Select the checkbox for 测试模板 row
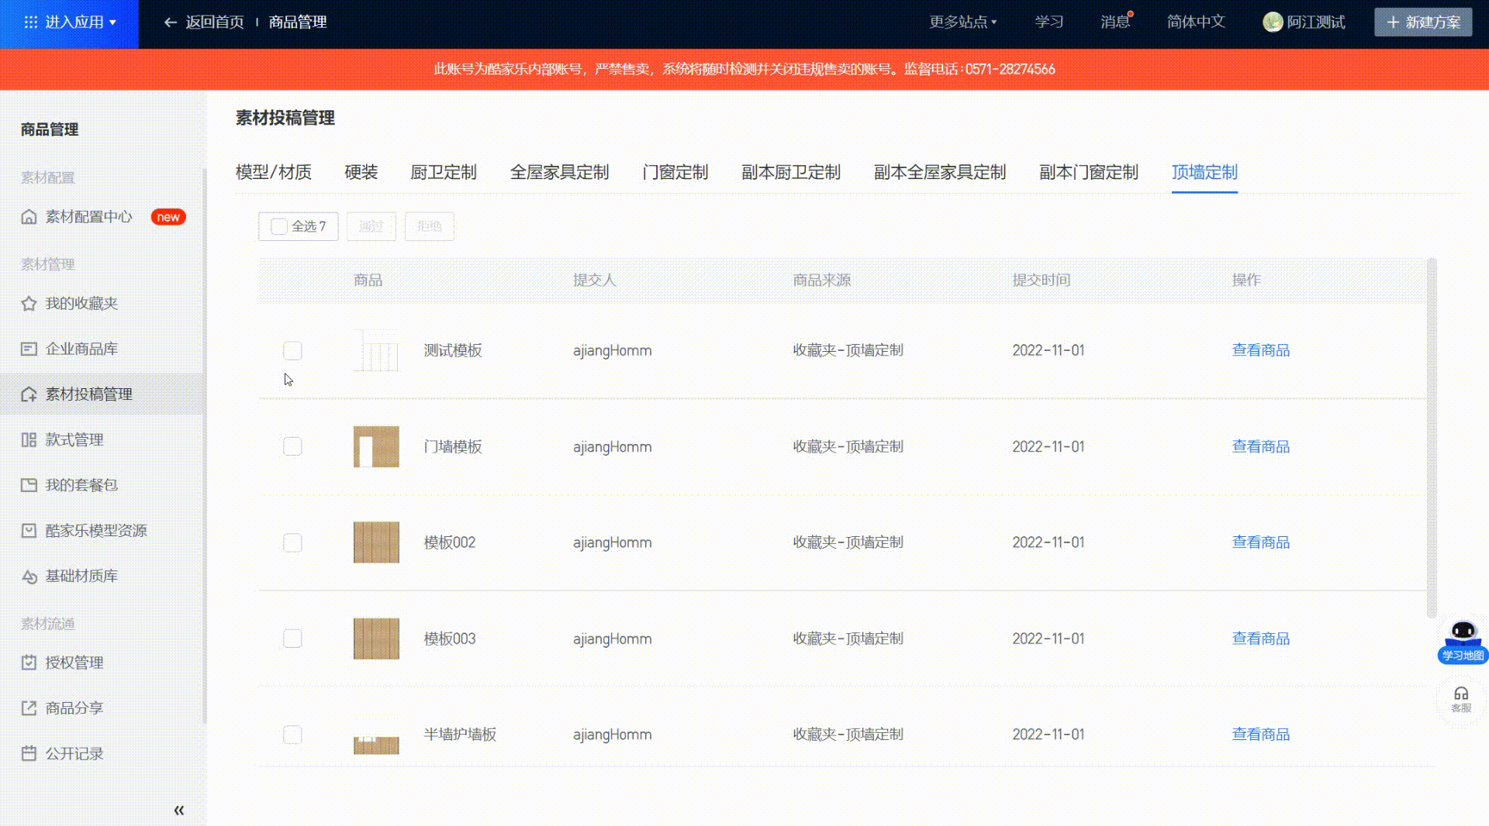The height and width of the screenshot is (826, 1489). click(292, 351)
